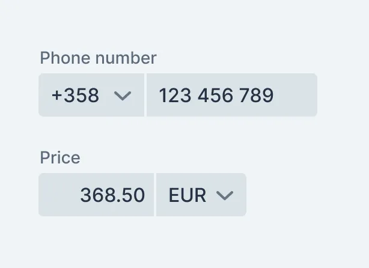This screenshot has height=268, width=369.
Task: Focus the phone number input field
Action: [231, 96]
